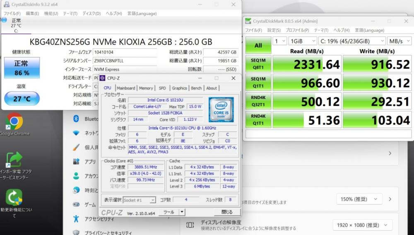Click the All button in CrystalDiskMark
The image size is (414, 235).
[x=258, y=45]
